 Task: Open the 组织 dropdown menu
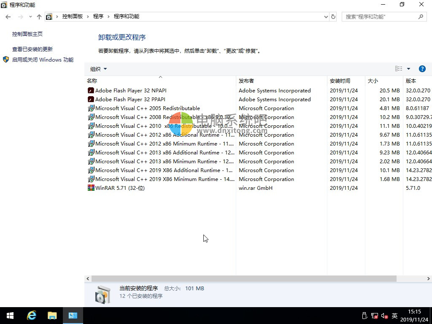98,69
